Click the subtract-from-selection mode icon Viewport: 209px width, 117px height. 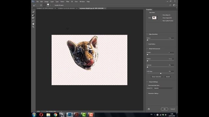44,5
